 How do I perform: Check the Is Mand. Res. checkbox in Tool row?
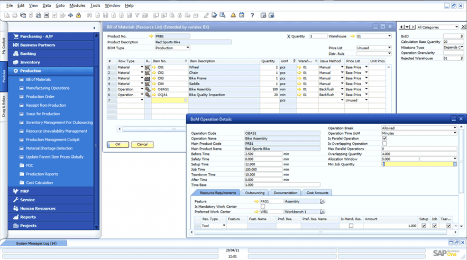tap(351, 226)
